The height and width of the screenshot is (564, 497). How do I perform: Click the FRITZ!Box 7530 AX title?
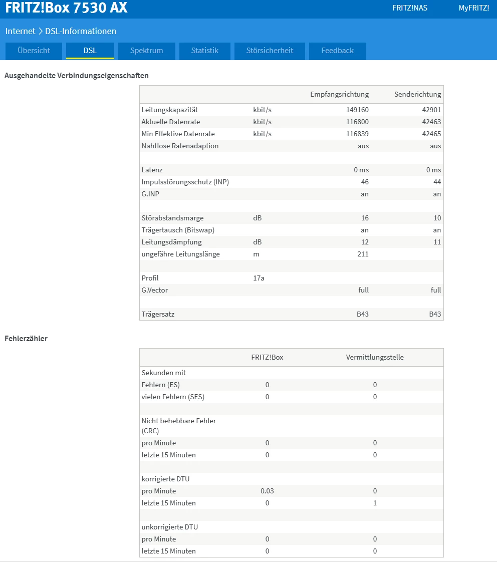pyautogui.click(x=66, y=8)
